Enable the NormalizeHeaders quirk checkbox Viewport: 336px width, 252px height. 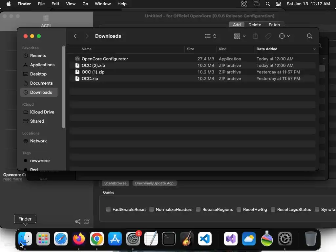[152, 209]
